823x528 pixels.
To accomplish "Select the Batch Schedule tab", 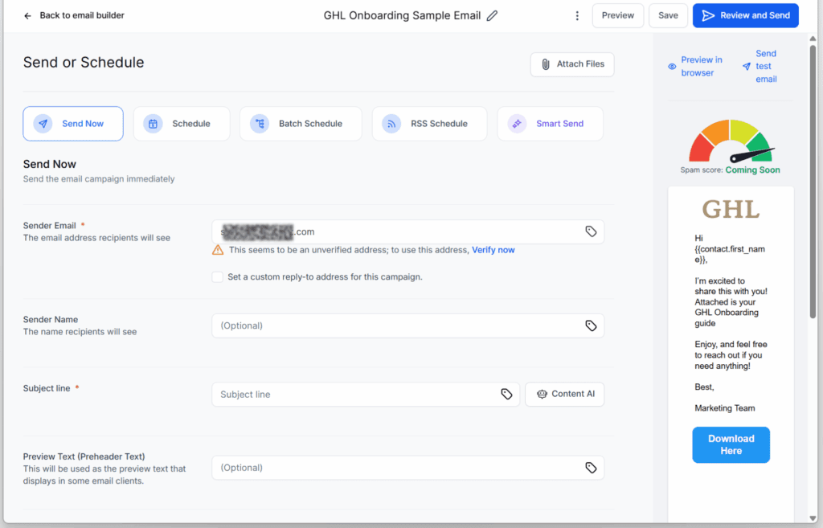I will tap(301, 123).
